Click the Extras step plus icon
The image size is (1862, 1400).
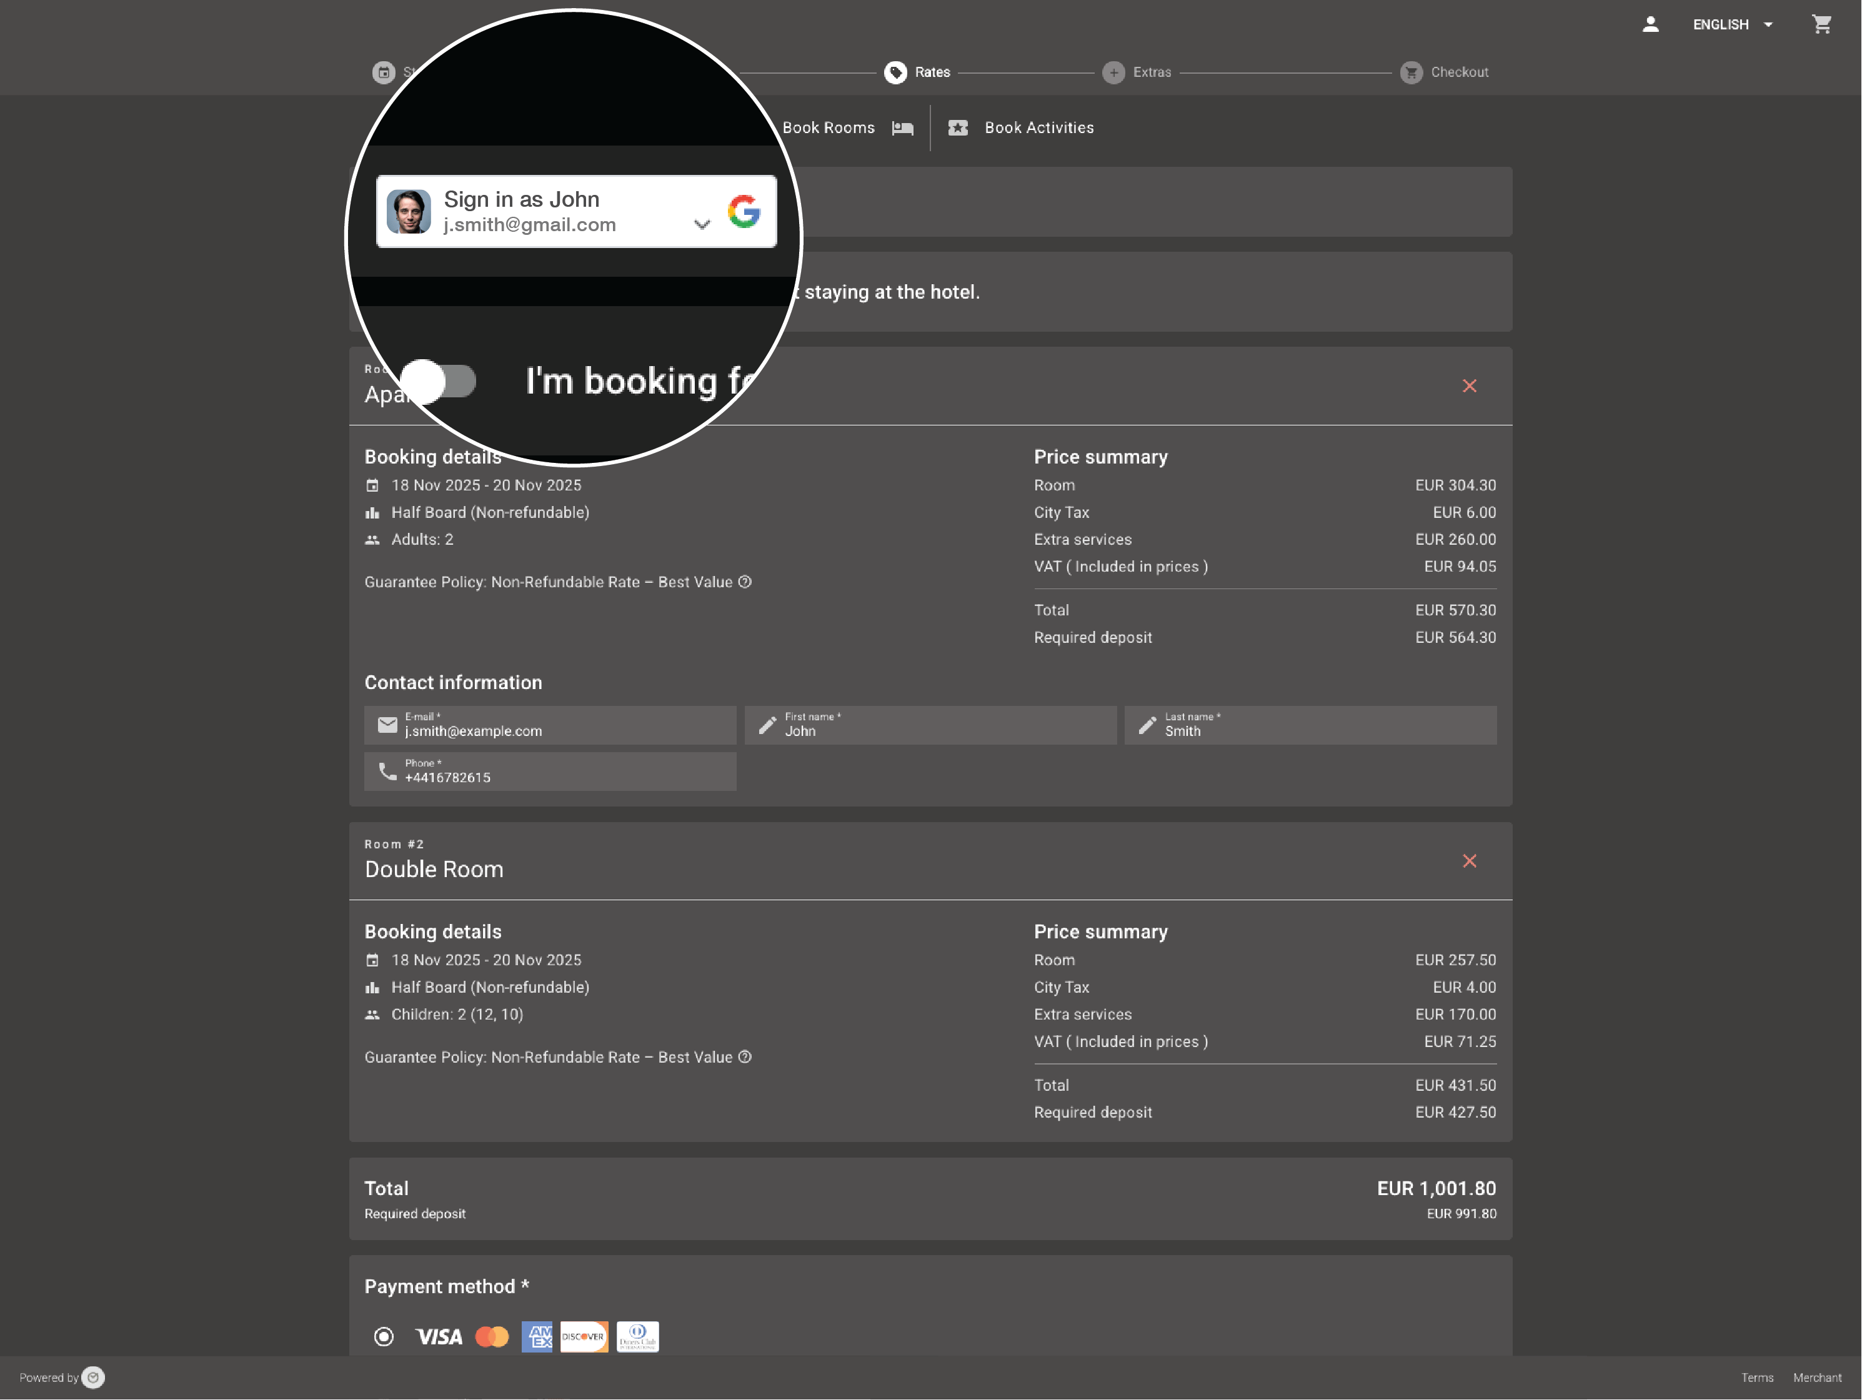click(1113, 72)
